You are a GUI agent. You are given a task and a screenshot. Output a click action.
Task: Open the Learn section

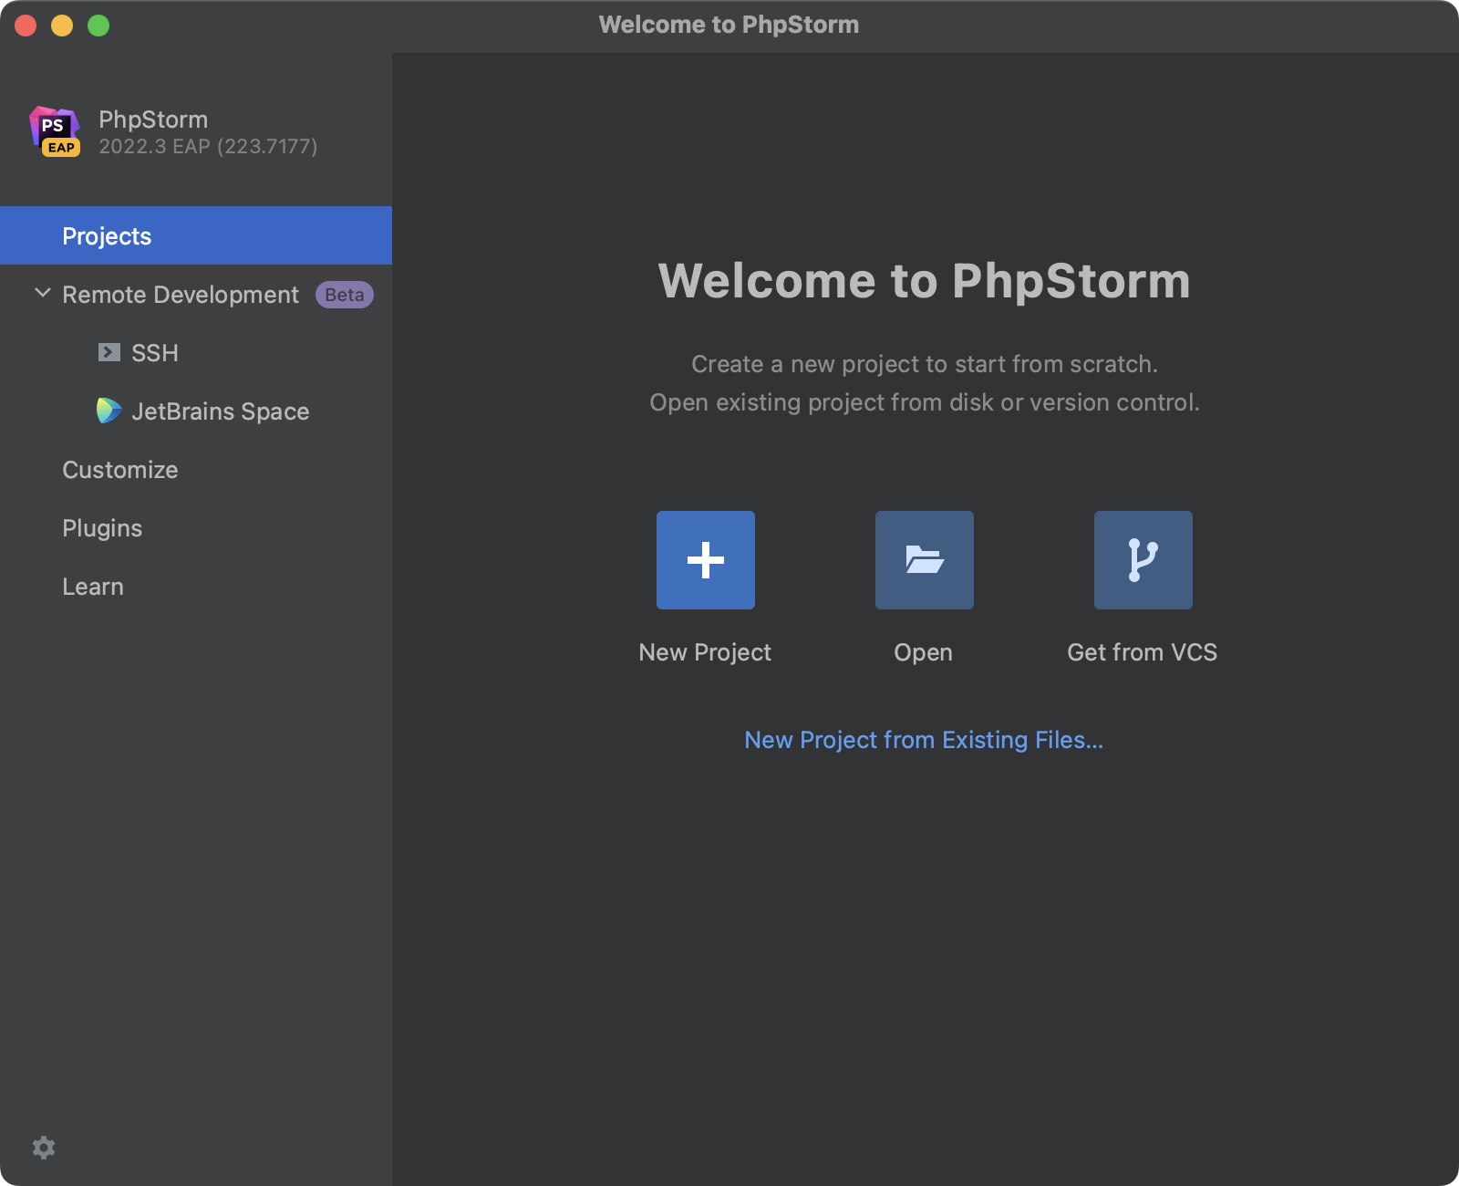click(x=92, y=586)
